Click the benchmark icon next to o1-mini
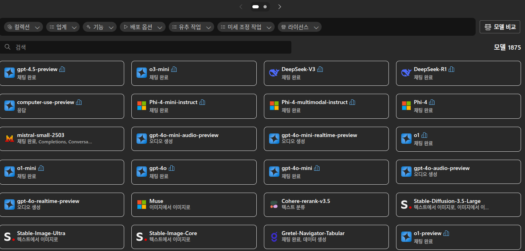Screen dimensions: 525x251 pyautogui.click(x=41, y=168)
